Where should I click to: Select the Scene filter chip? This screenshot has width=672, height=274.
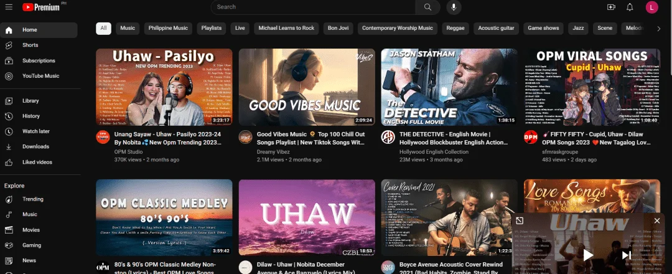pyautogui.click(x=605, y=28)
